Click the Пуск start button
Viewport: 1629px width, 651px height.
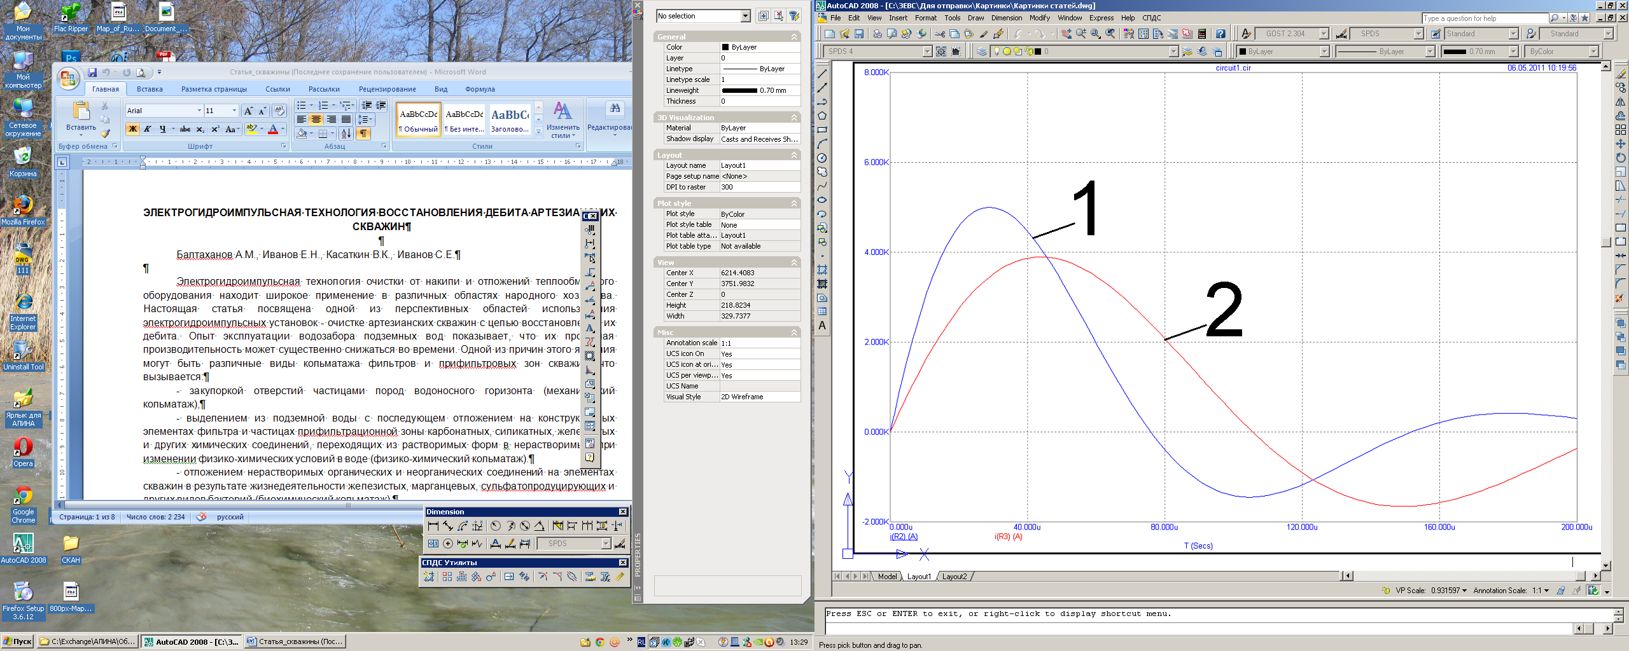[17, 641]
